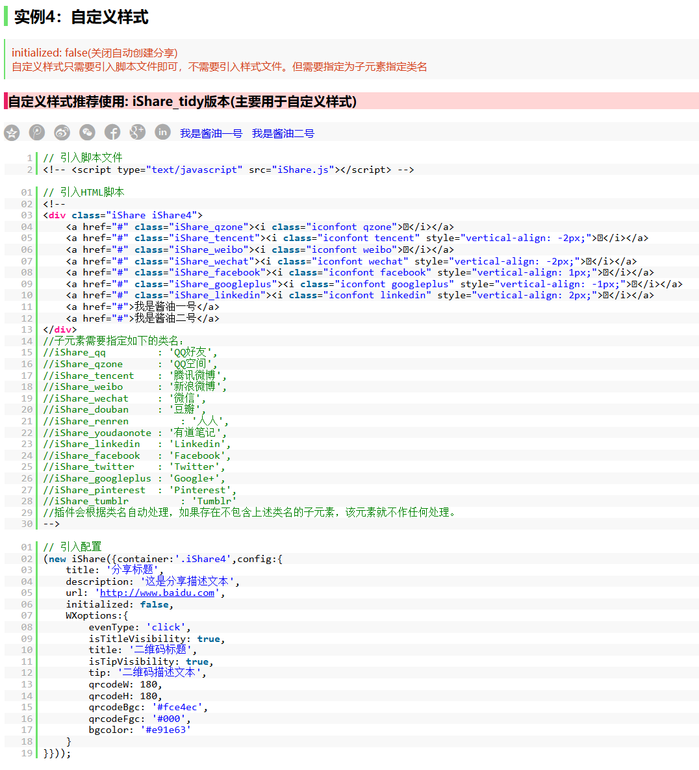This screenshot has height=770, width=699.
Task: Click the line (new iShare({container:'.iShare4'
Action: click(x=163, y=559)
